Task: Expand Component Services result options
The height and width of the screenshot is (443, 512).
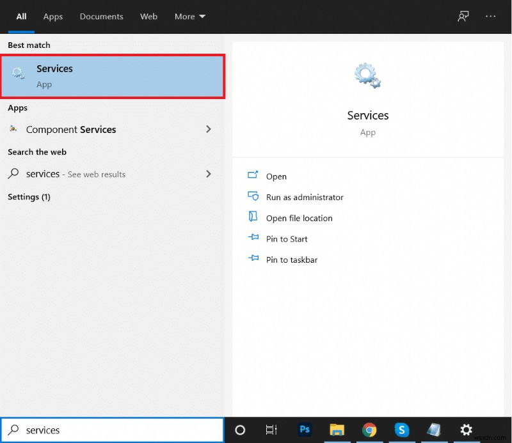Action: (x=208, y=129)
